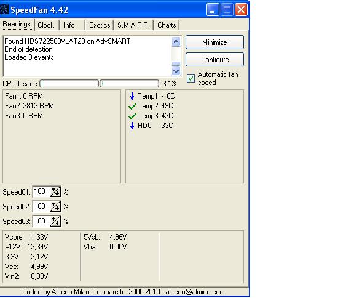Click the 'Vcc: 4,99V' voltage reading
Viewport: 354px width, 298px height.
click(x=26, y=267)
